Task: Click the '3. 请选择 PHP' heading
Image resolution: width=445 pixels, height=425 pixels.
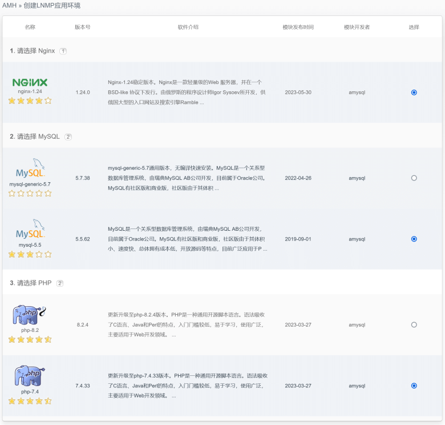Action: click(31, 283)
